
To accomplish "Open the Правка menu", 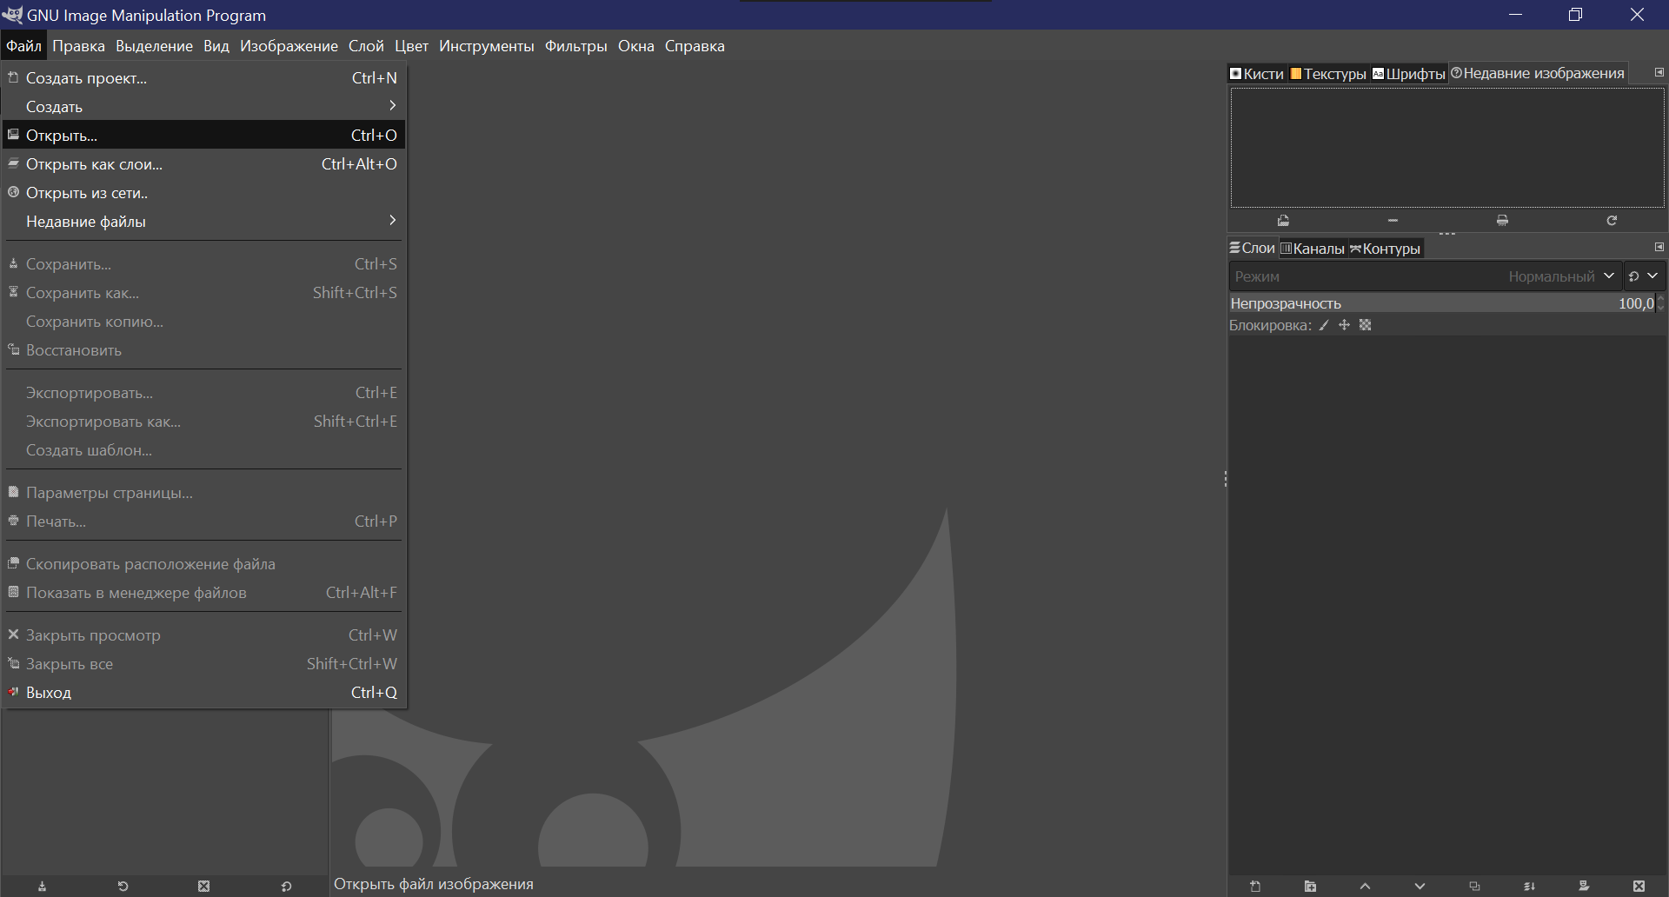I will [78, 46].
